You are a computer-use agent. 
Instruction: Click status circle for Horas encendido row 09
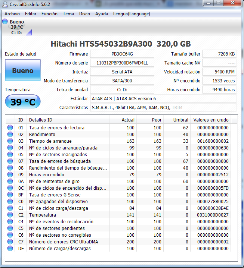[10, 174]
